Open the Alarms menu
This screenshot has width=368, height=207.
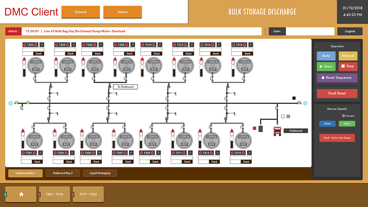[x=123, y=12]
